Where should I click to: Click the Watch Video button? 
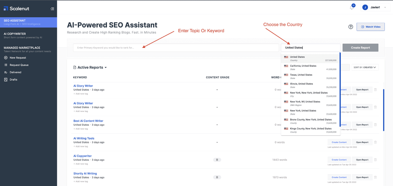point(370,27)
